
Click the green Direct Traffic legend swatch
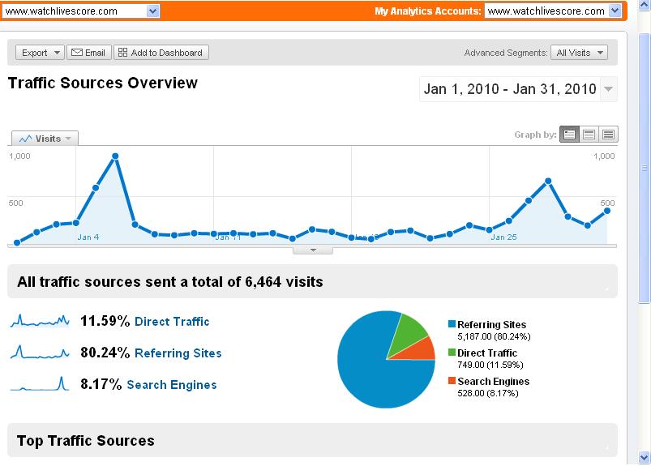[452, 353]
